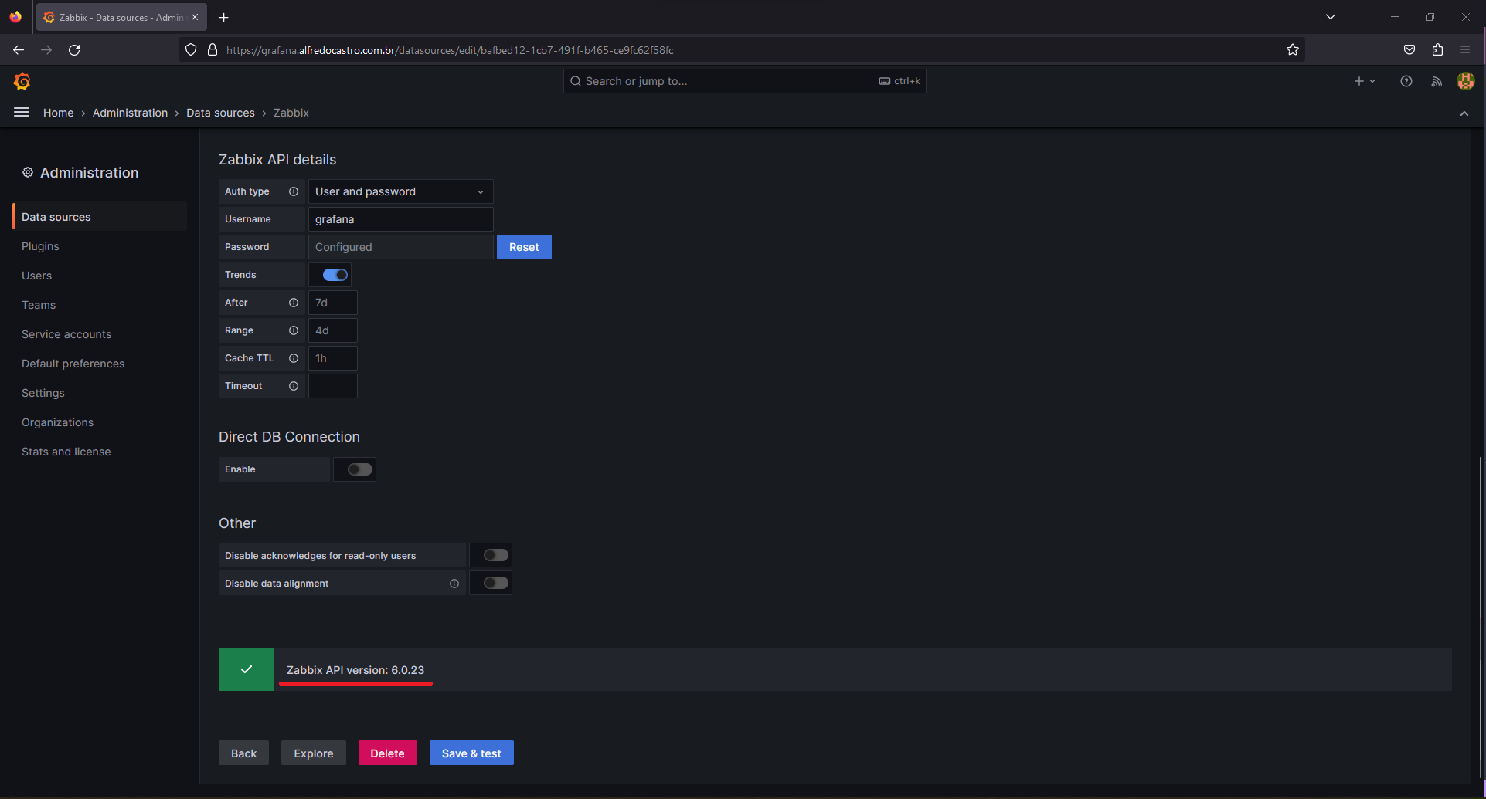Toggle Disable acknowledges for read-only users
Screen dimensions: 1486x799
(495, 555)
